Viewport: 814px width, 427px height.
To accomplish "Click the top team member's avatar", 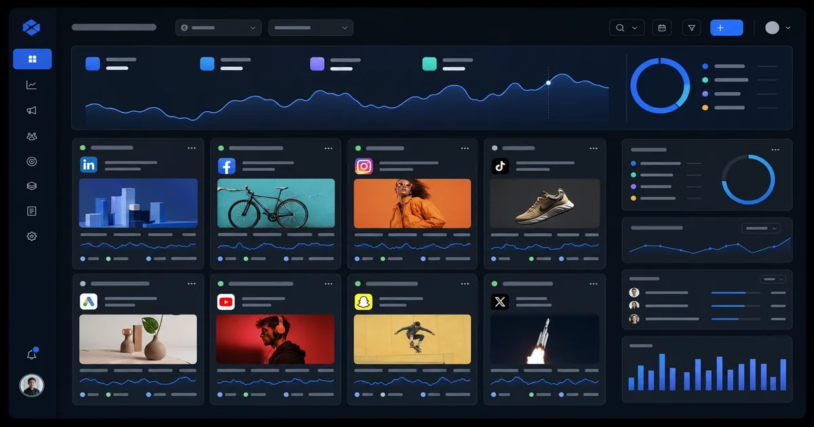I will click(634, 292).
